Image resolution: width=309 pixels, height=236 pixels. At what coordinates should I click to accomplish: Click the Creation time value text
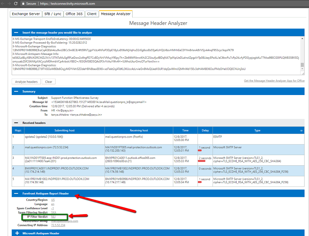click(83, 106)
